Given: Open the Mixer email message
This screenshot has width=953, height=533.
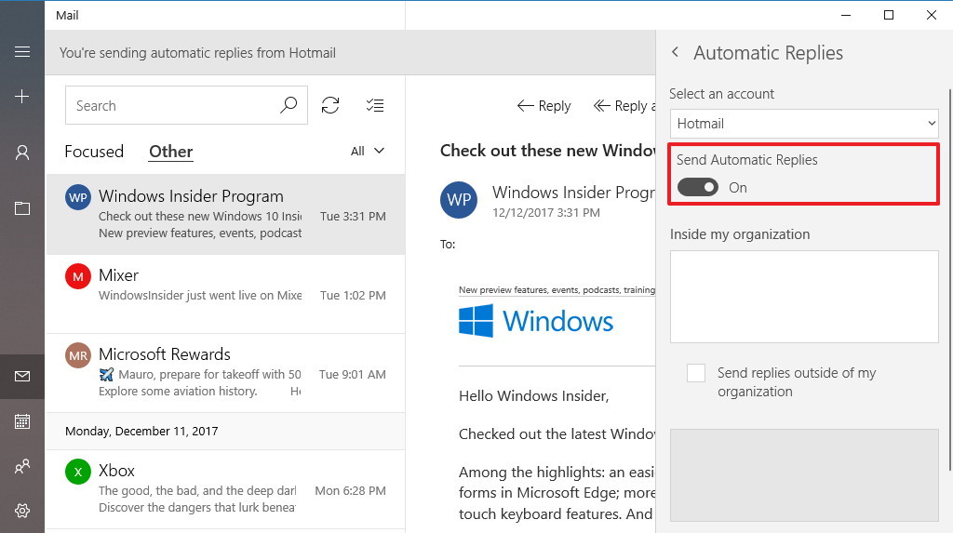Looking at the screenshot, I should (225, 294).
